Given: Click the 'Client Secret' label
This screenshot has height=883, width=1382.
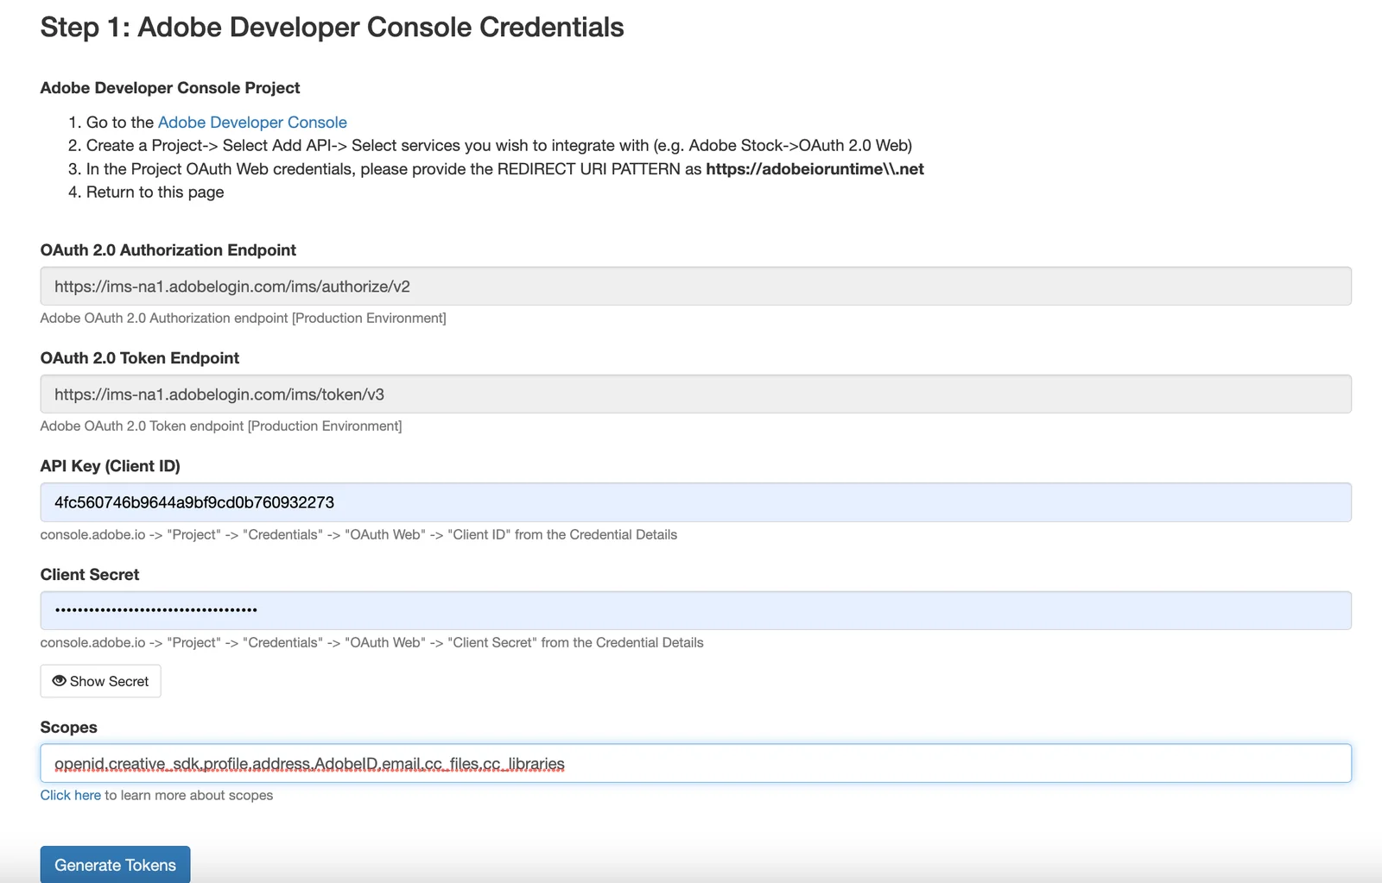Looking at the screenshot, I should (x=90, y=575).
